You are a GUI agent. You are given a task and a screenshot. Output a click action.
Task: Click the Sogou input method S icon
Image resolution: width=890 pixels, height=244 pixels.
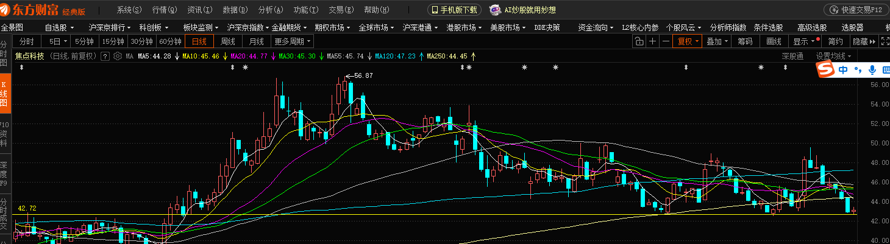826,70
